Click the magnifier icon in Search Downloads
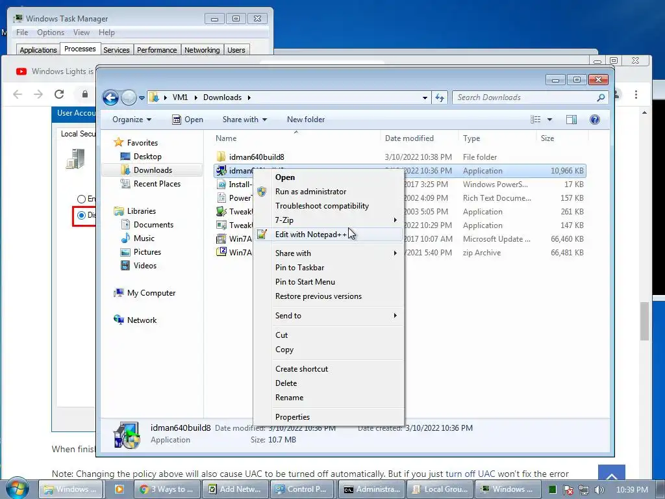This screenshot has width=665, height=499. [x=601, y=97]
